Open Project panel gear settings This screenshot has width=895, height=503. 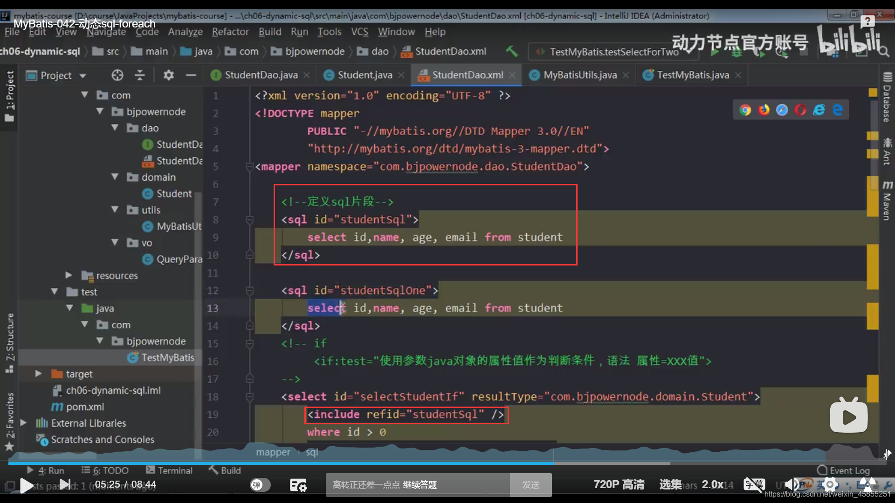pos(168,75)
